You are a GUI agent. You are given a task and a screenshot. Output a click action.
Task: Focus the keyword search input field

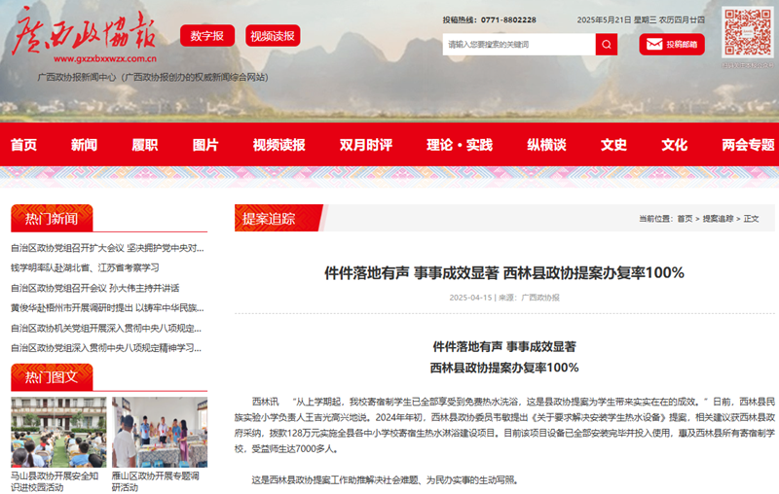click(x=519, y=45)
